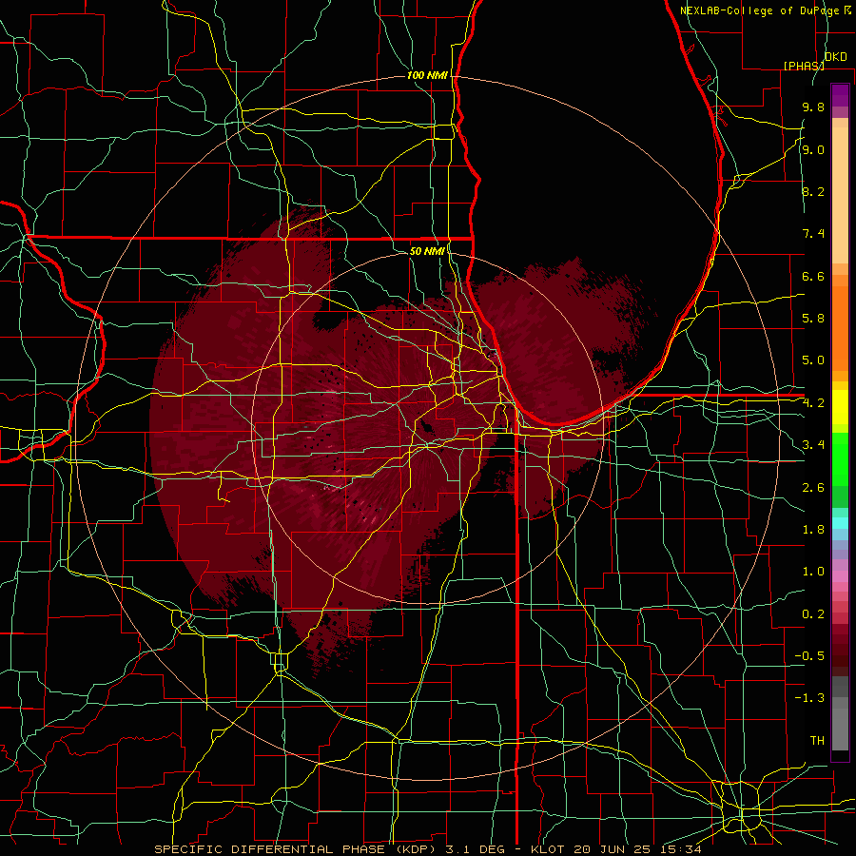The height and width of the screenshot is (856, 856).
Task: Click the 6.6 scale value
Action: 813,276
